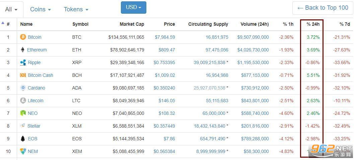
Task: Open Ethereum 24h volume link
Action: point(253,50)
